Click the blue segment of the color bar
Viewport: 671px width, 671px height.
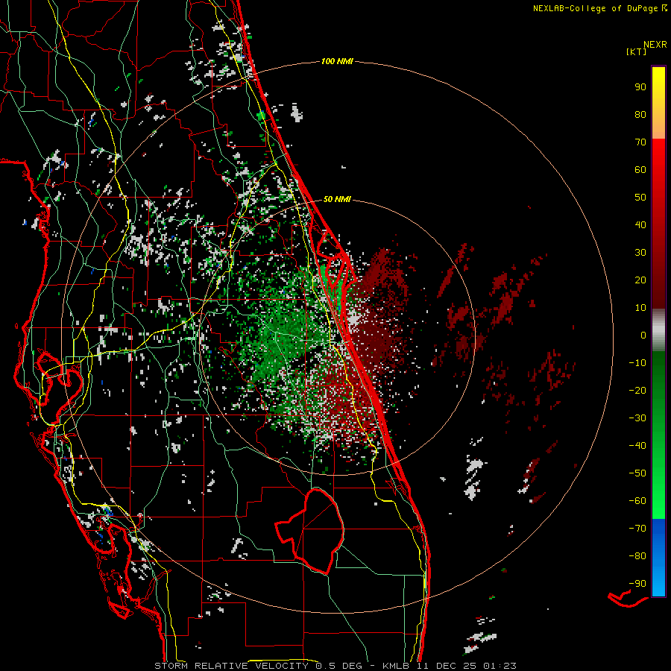658,557
